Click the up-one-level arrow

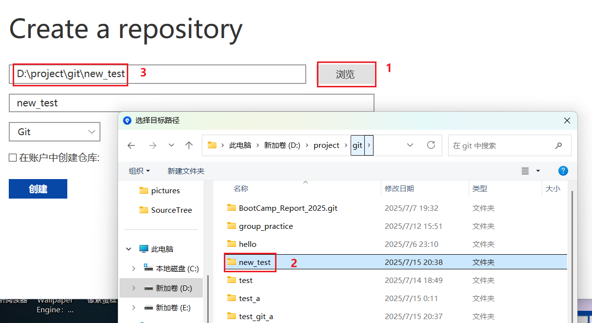[x=189, y=145]
